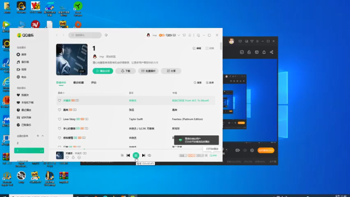The image size is (350, 197).
Task: Favorite the now-playing track via heart in player bar
Action: point(67,158)
